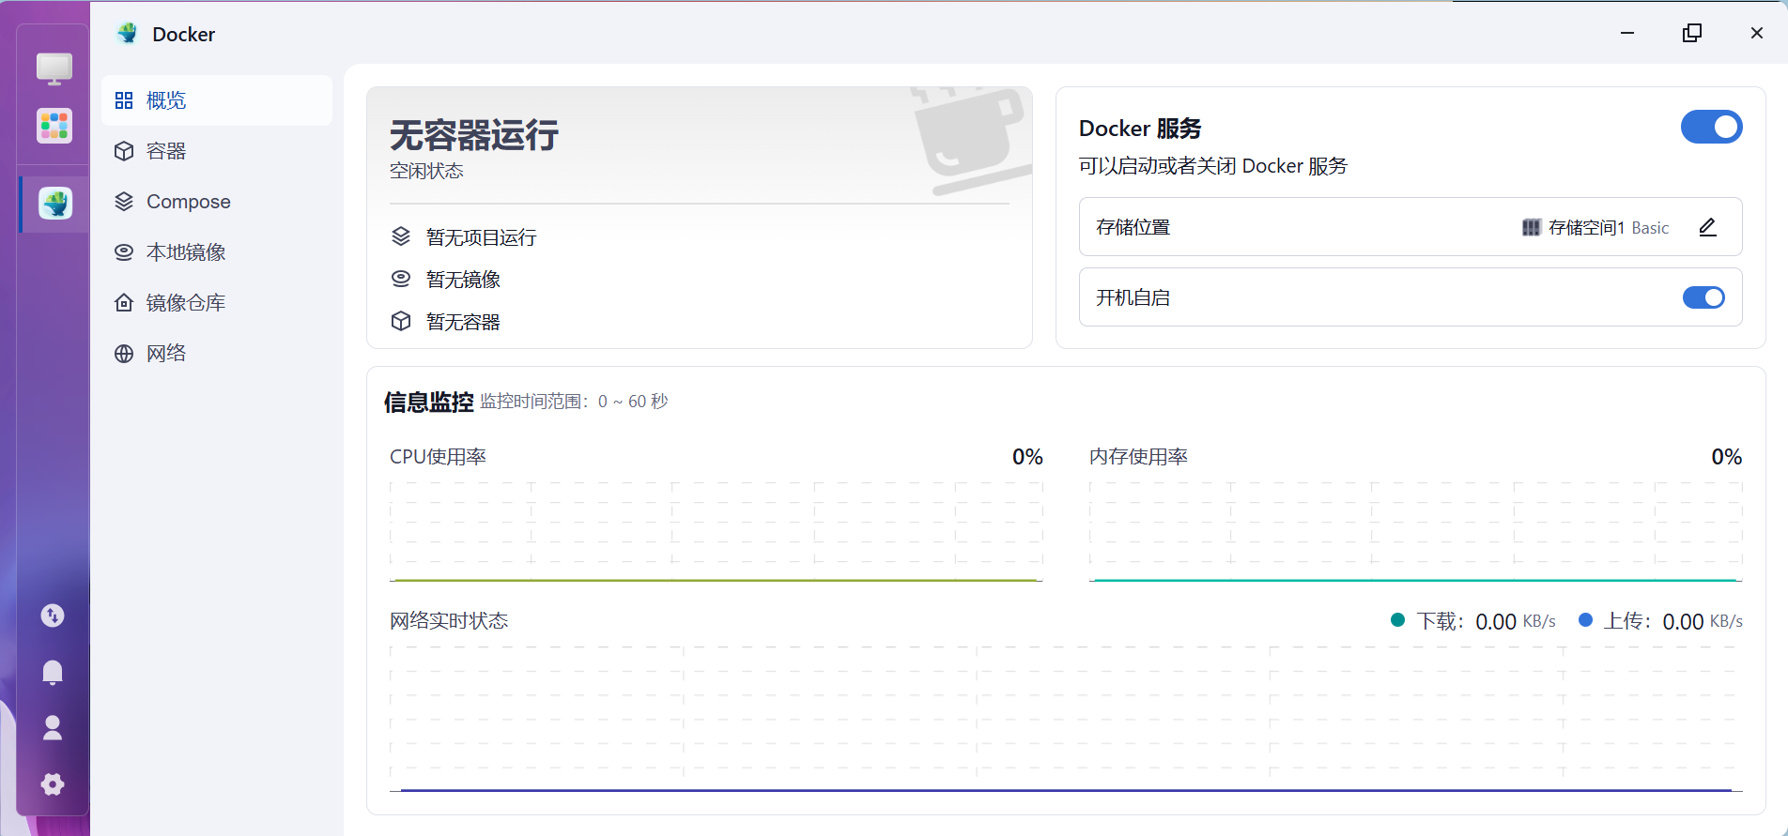This screenshot has width=1788, height=836.
Task: Open 镜像仓库 image registry
Action: [x=217, y=303]
